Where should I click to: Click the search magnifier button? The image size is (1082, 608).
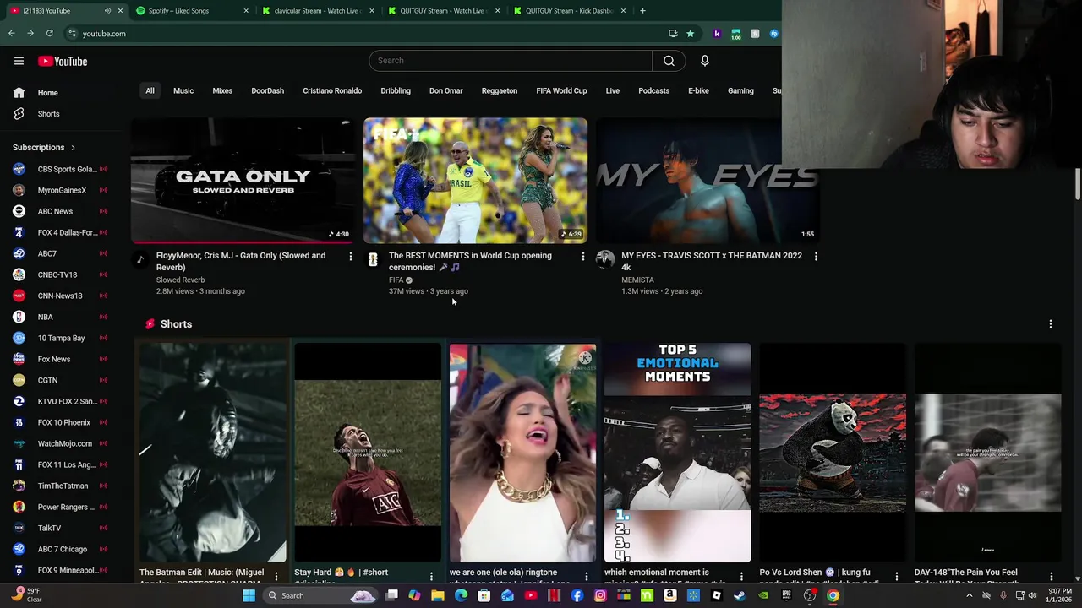coord(669,61)
